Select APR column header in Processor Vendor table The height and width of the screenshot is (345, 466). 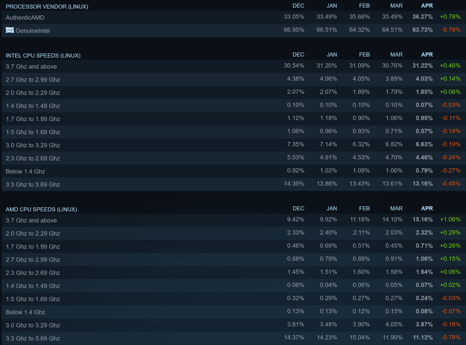tap(427, 6)
